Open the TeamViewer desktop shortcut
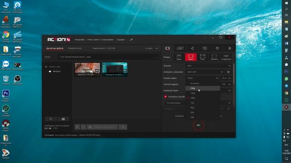The image size is (291, 163). click(x=6, y=65)
